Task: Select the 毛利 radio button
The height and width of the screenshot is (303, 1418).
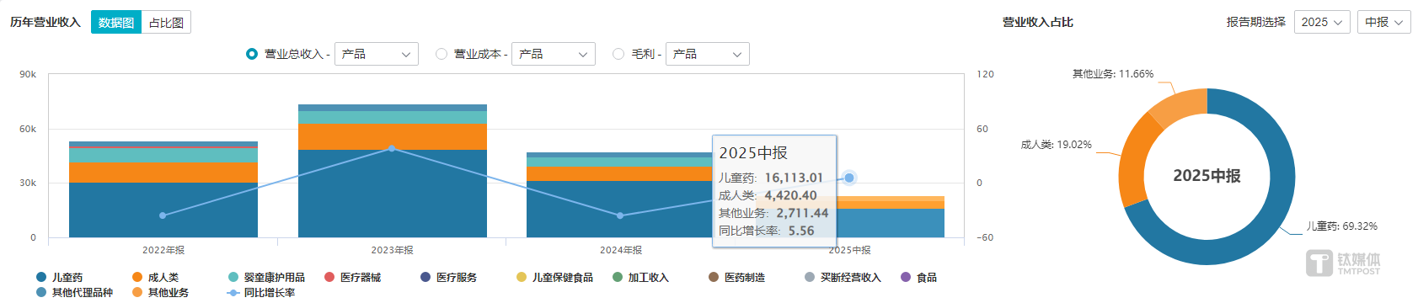Action: (x=618, y=54)
